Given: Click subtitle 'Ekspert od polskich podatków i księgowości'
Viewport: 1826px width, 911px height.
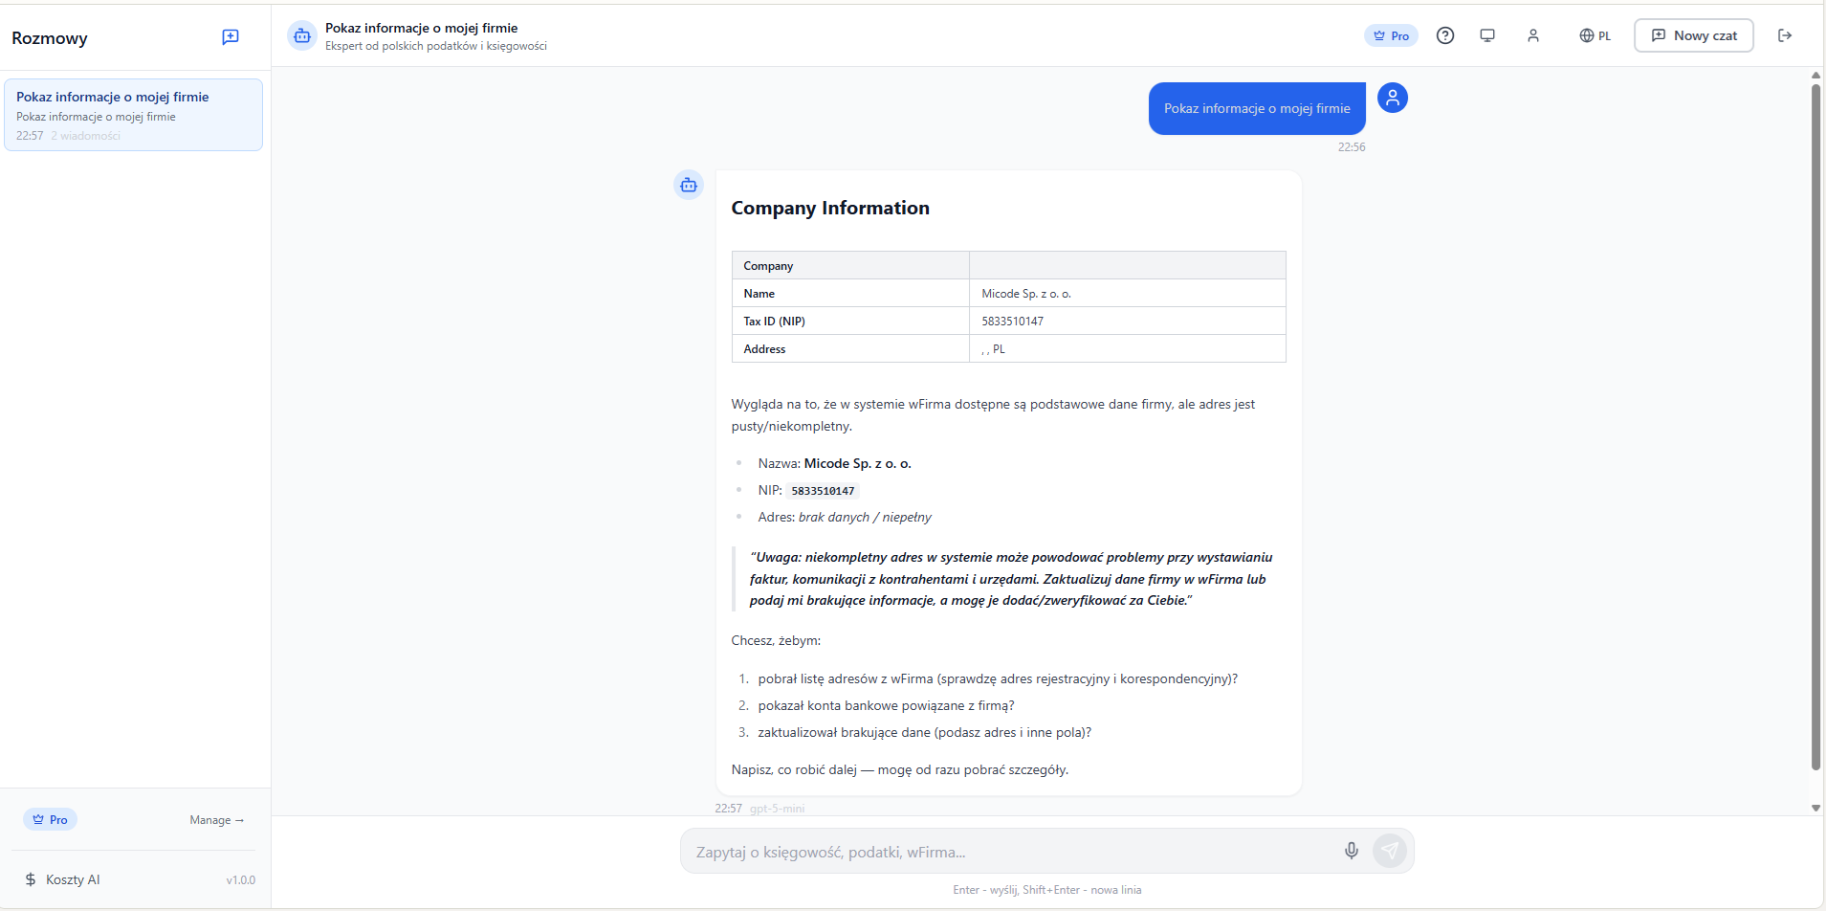Looking at the screenshot, I should [x=436, y=46].
